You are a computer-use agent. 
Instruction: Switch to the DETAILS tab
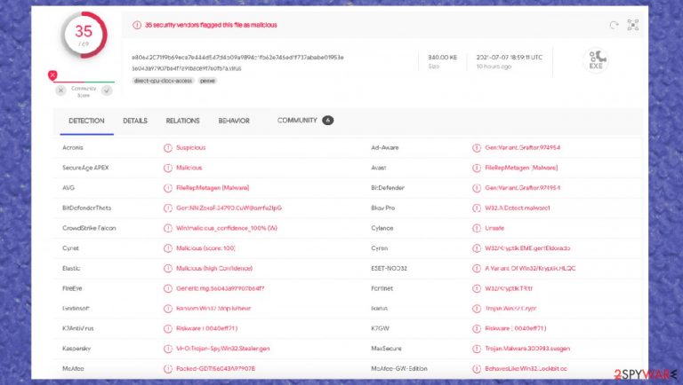tap(135, 121)
